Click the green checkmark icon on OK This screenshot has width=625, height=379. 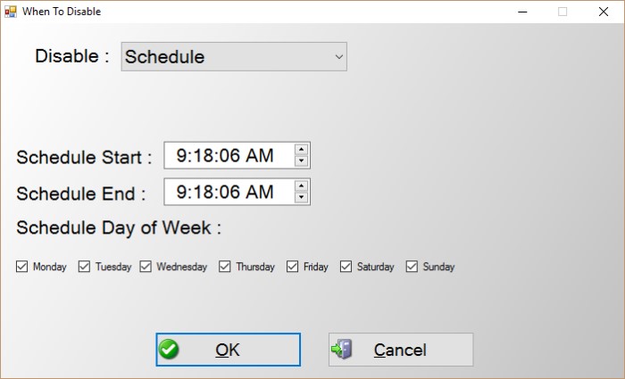click(x=169, y=350)
